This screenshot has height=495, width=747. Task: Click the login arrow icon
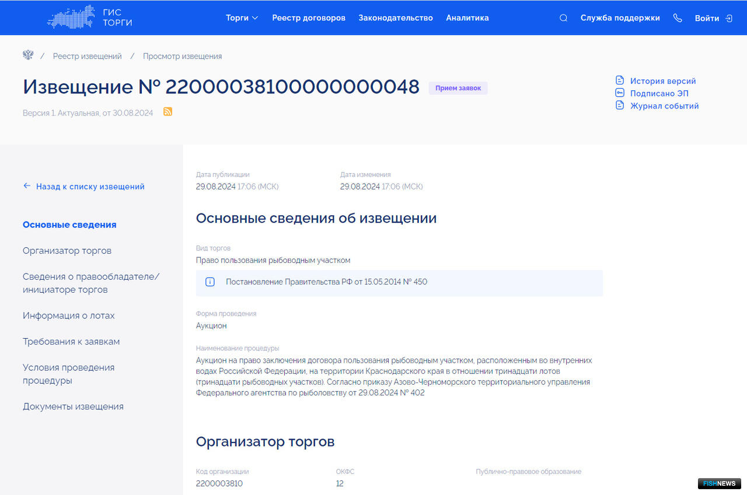(729, 18)
